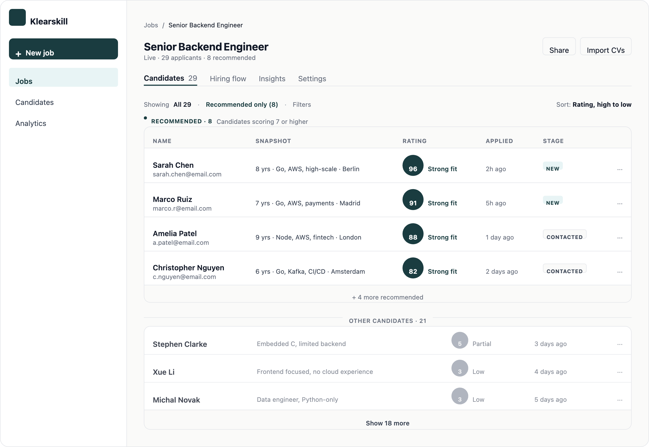Open more options for Stephen Clarke
This screenshot has width=649, height=447.
620,344
